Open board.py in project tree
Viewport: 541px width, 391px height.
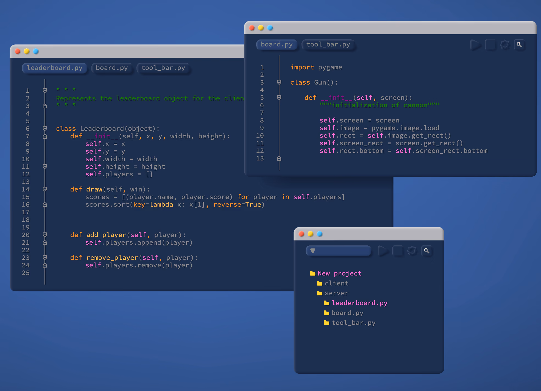coord(347,313)
